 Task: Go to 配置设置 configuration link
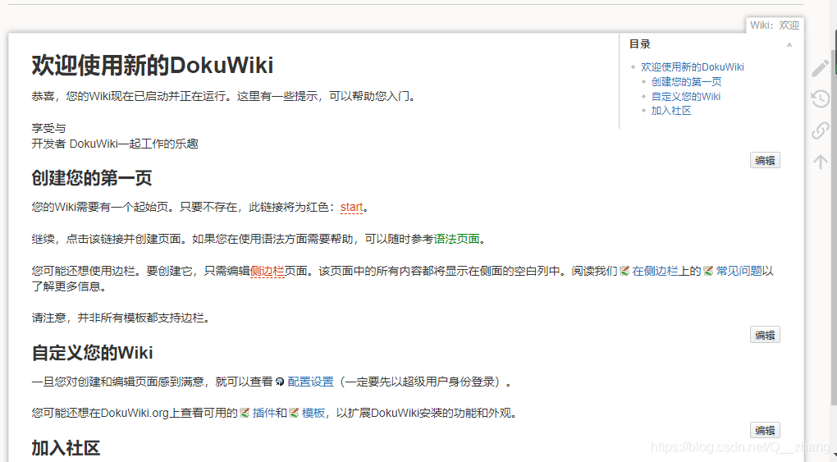point(311,382)
